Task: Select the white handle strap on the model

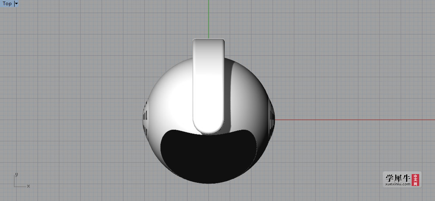Action: pyautogui.click(x=209, y=86)
